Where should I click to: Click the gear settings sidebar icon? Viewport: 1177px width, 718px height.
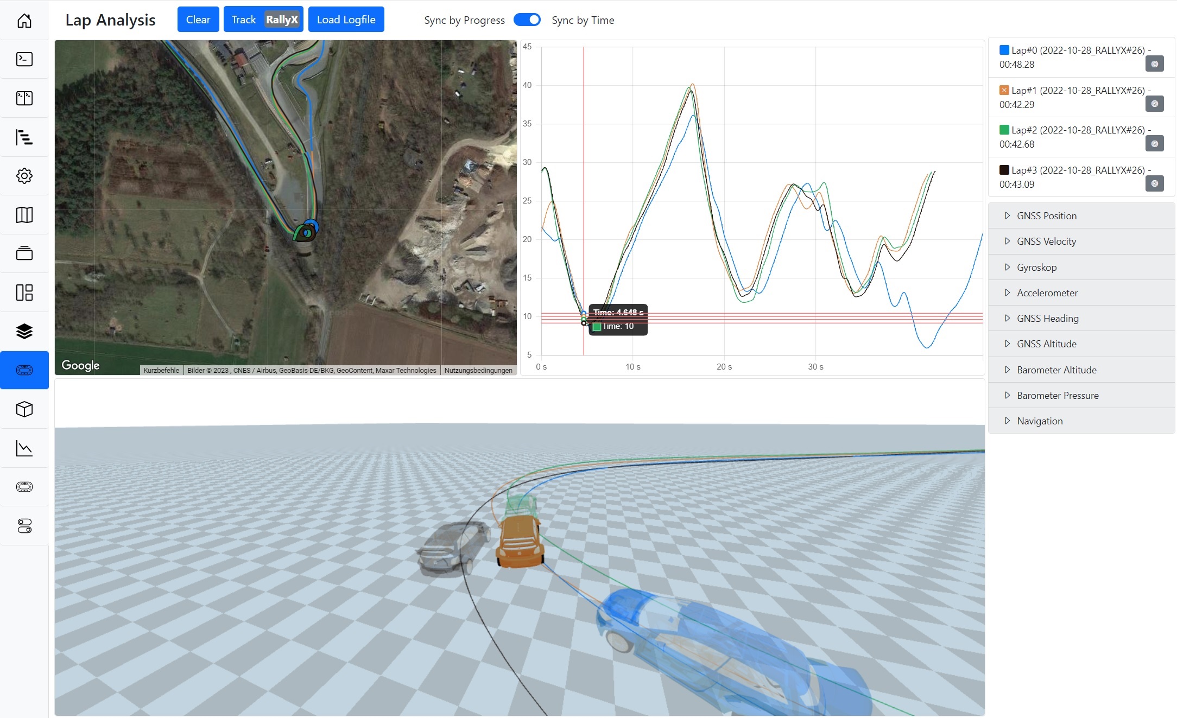click(24, 176)
